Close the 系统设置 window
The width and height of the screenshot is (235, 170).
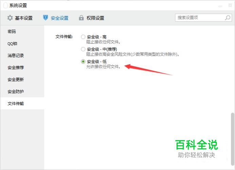pyautogui.click(x=230, y=5)
